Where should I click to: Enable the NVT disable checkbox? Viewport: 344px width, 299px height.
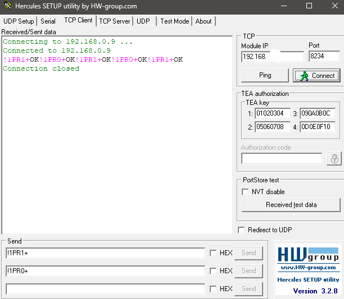(x=245, y=192)
